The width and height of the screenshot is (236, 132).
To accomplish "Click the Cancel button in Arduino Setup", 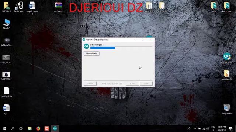I will coord(90,84).
